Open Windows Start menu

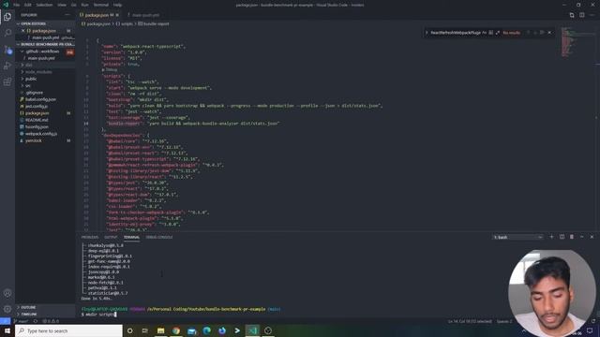pos(7,330)
